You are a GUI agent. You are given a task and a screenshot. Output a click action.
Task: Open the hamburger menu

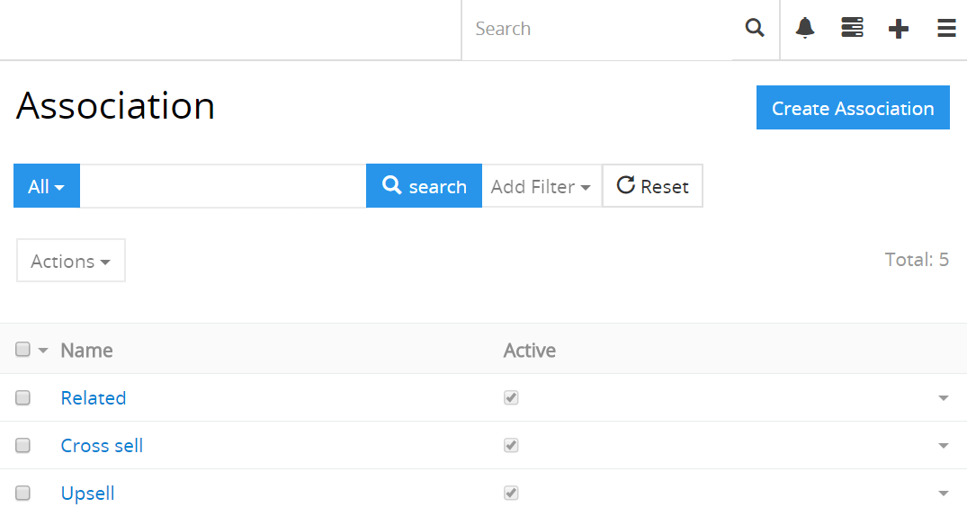tap(946, 29)
